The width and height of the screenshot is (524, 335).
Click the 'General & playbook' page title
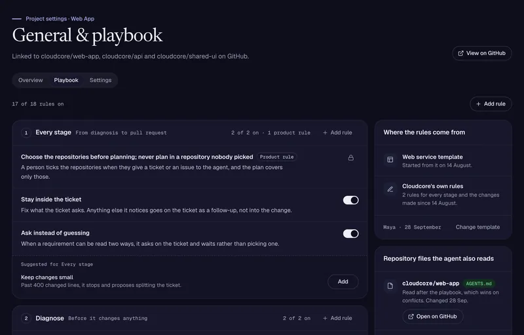click(x=88, y=35)
